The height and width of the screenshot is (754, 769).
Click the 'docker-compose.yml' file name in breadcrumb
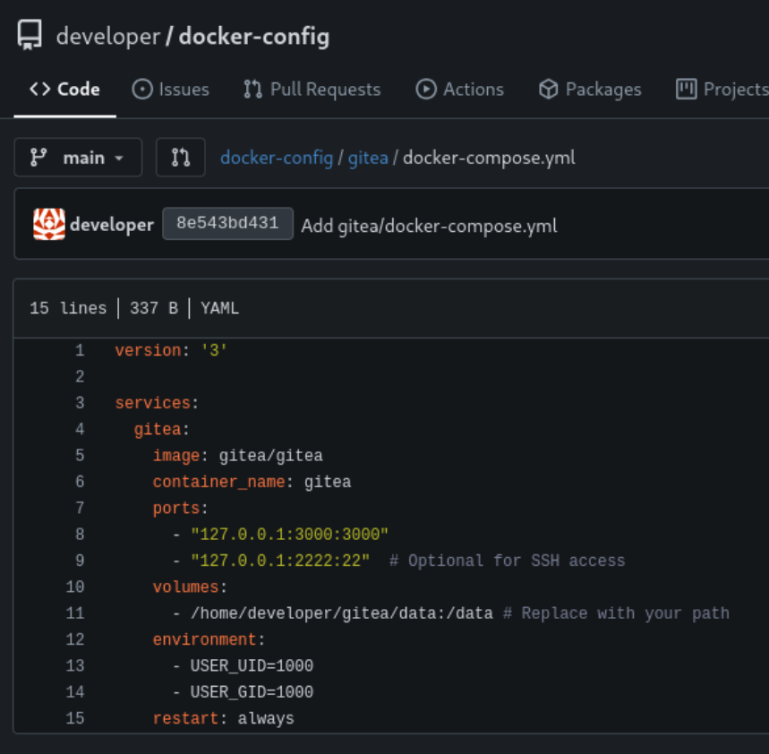pos(489,158)
